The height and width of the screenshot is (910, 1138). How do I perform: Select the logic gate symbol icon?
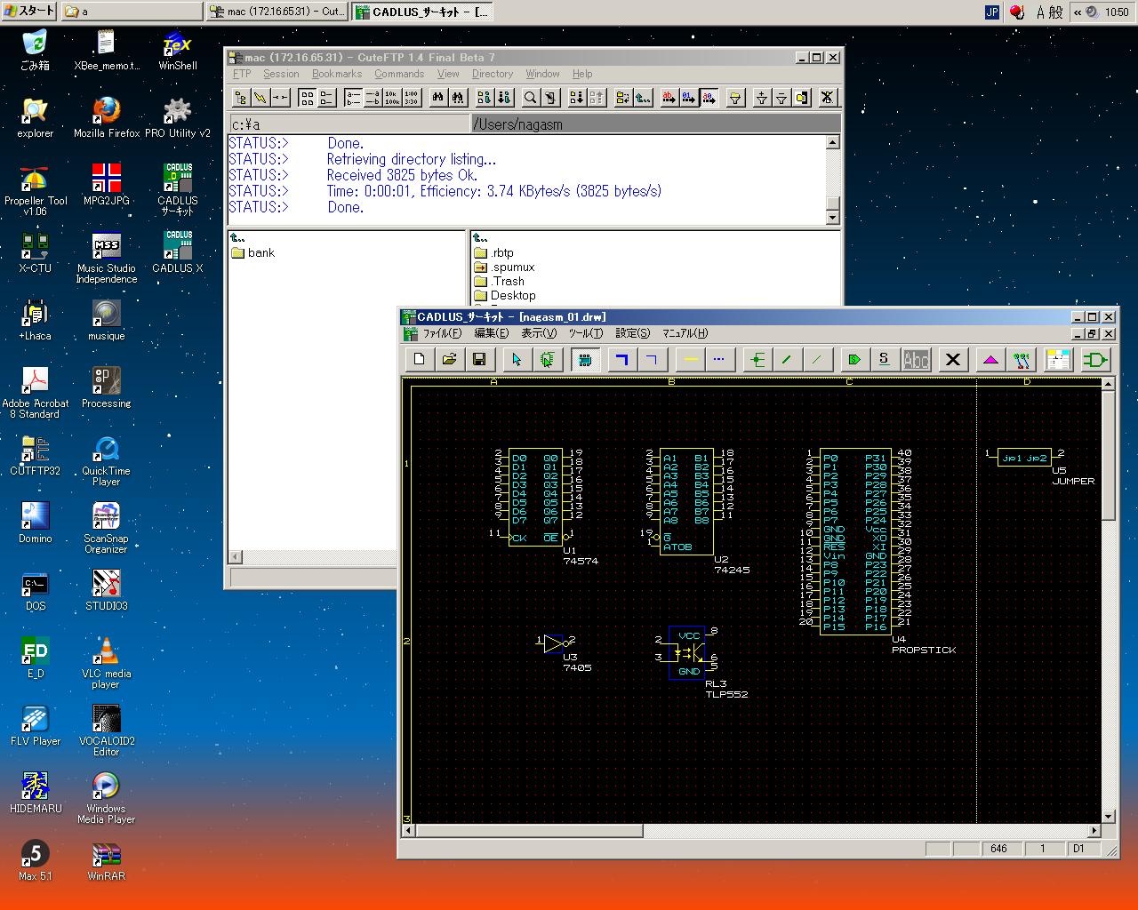point(1095,359)
